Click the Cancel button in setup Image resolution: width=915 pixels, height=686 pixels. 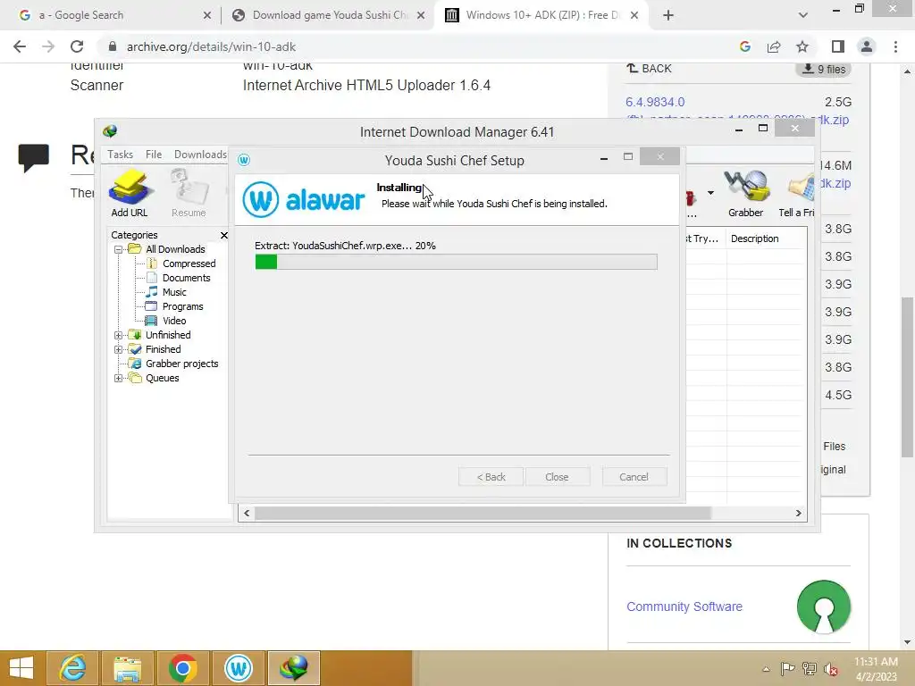[x=634, y=477]
